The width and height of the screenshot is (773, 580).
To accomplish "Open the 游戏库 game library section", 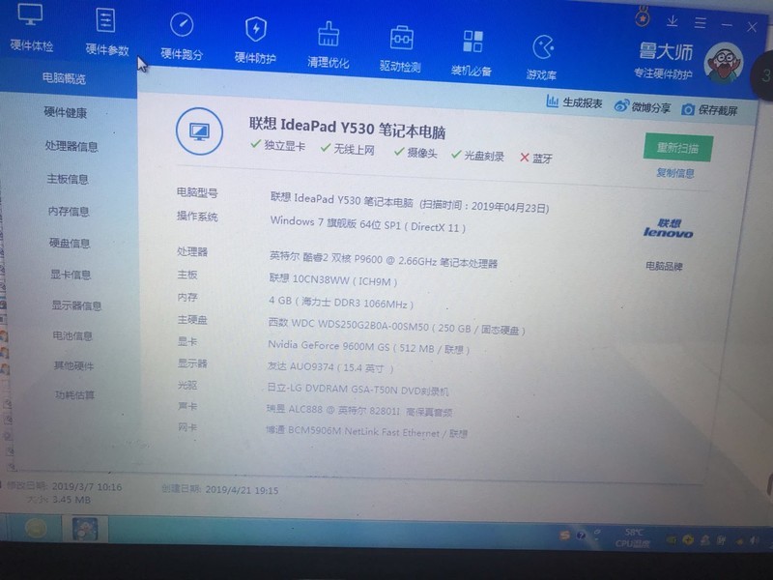I will click(x=542, y=57).
